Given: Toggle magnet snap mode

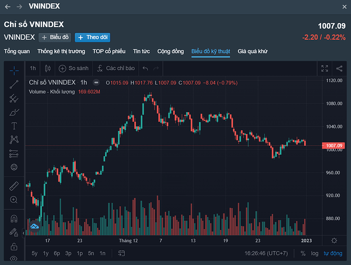Looking at the screenshot, I should (14, 218).
